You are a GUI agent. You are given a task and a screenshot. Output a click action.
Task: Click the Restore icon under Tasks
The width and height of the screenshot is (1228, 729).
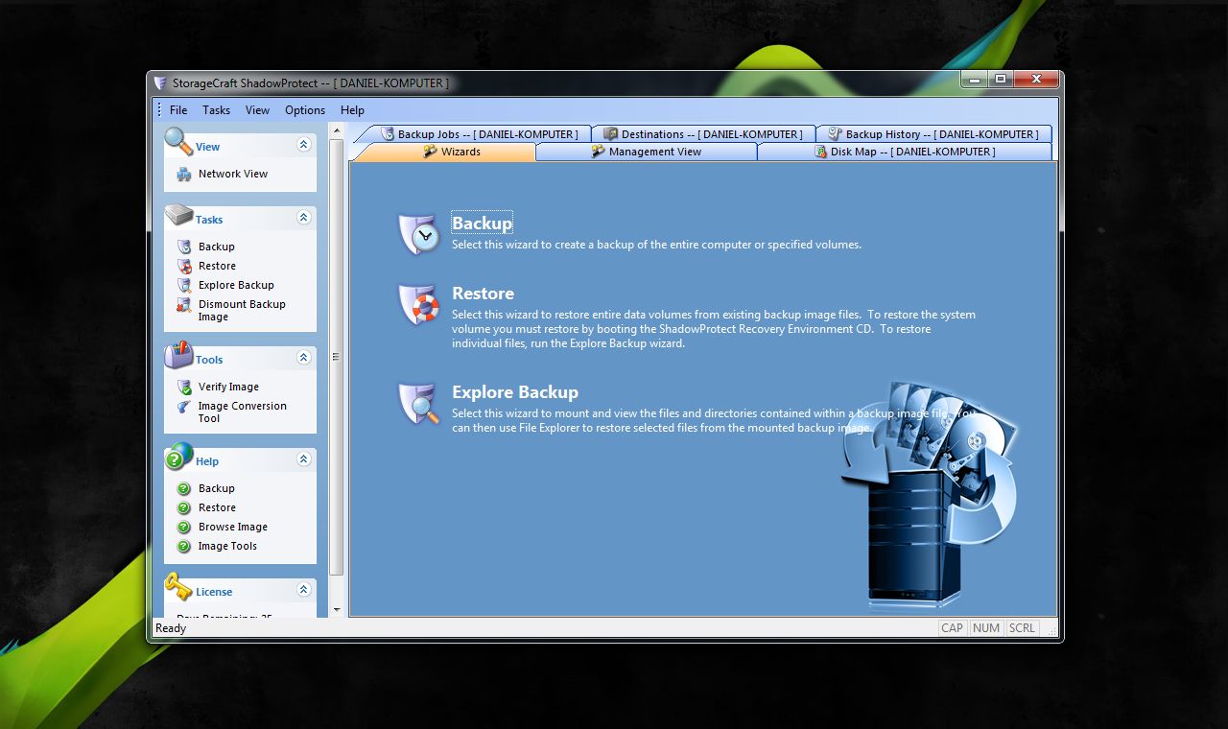click(184, 266)
